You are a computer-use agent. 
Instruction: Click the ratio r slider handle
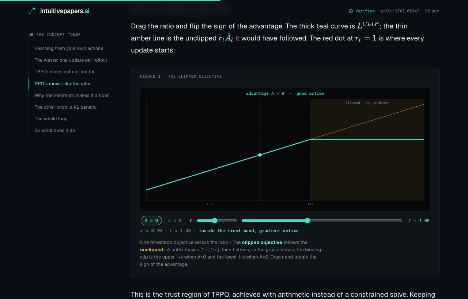pos(307,221)
